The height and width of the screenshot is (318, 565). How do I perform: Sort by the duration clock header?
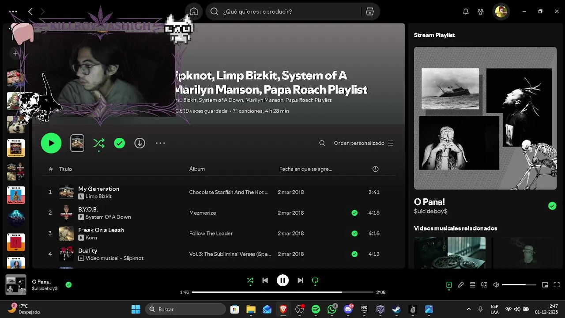pyautogui.click(x=375, y=169)
